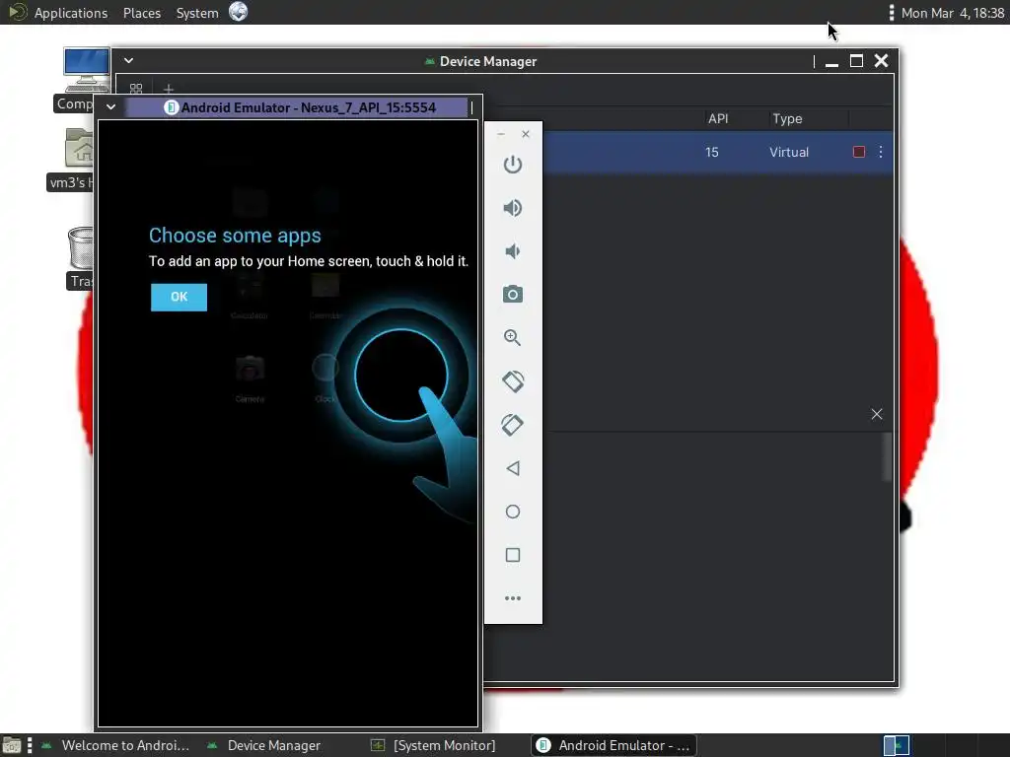1010x757 pixels.
Task: Switch to Welcome to Android taskbar item
Action: (x=116, y=745)
